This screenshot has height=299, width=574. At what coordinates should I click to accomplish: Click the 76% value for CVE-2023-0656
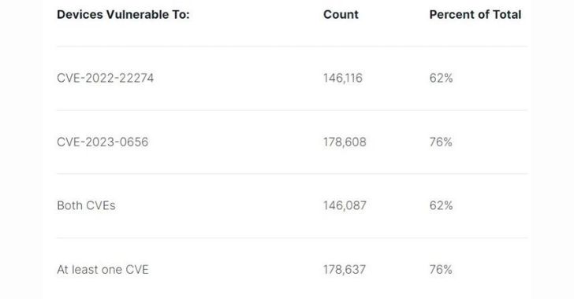point(441,142)
